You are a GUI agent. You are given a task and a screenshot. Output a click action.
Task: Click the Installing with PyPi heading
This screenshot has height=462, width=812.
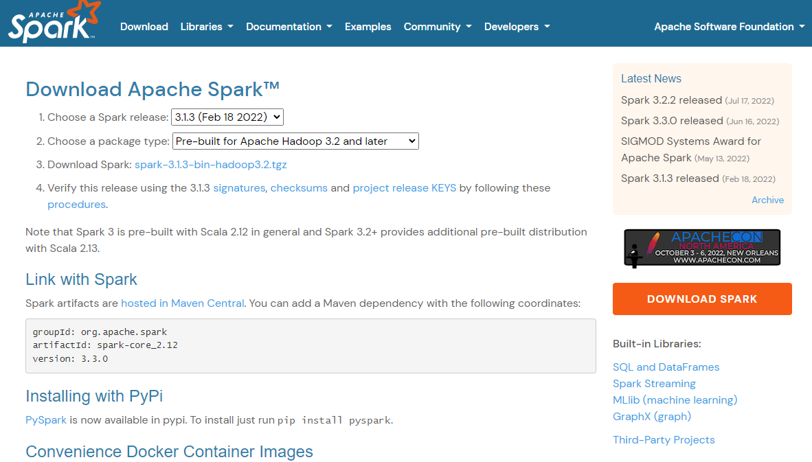coord(94,396)
